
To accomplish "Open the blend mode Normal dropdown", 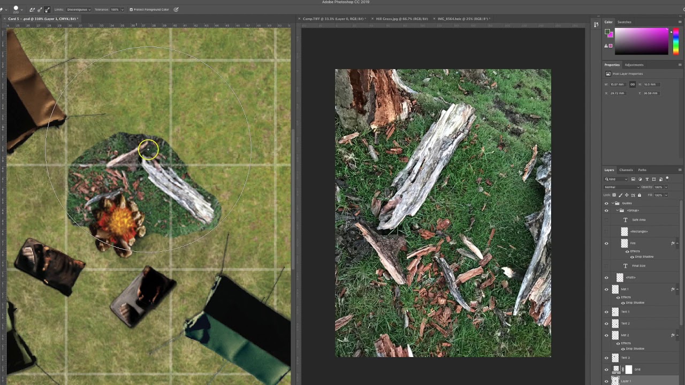I will pyautogui.click(x=622, y=187).
